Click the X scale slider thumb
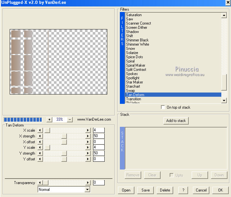The height and width of the screenshot is (197, 231). [x=47, y=130]
